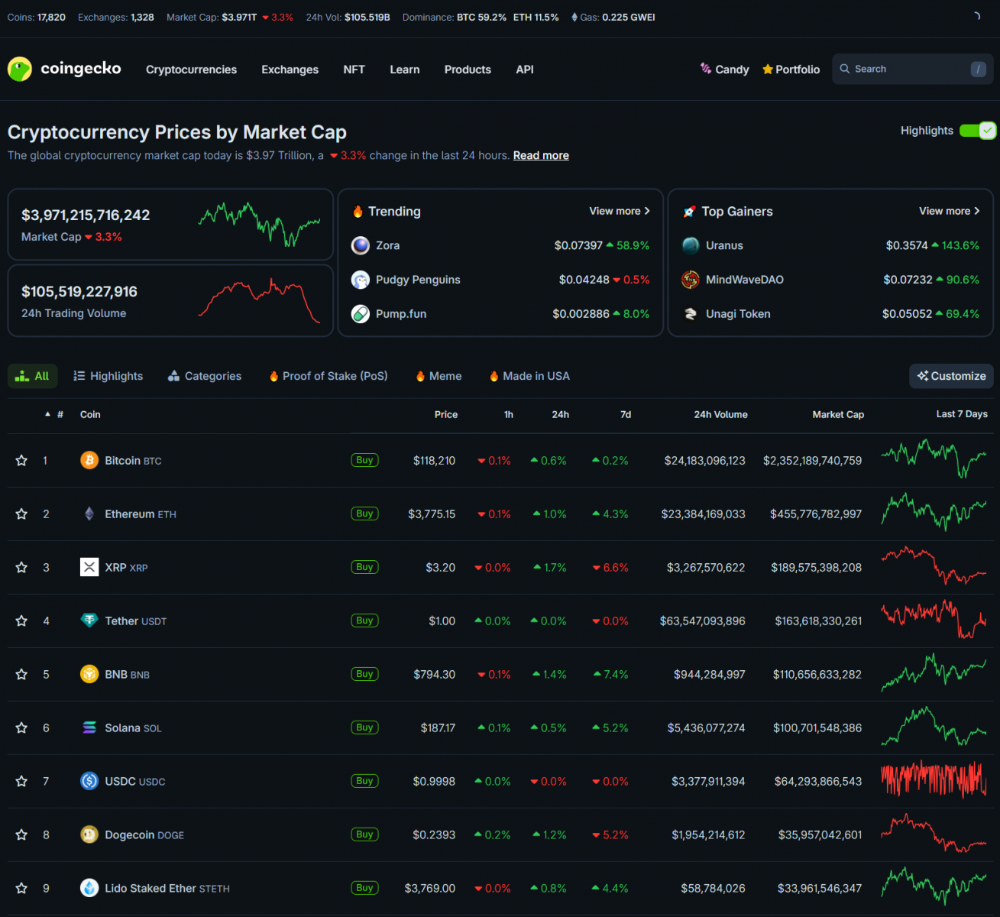
Task: Favorite Bitcoin using its star
Action: tap(21, 460)
